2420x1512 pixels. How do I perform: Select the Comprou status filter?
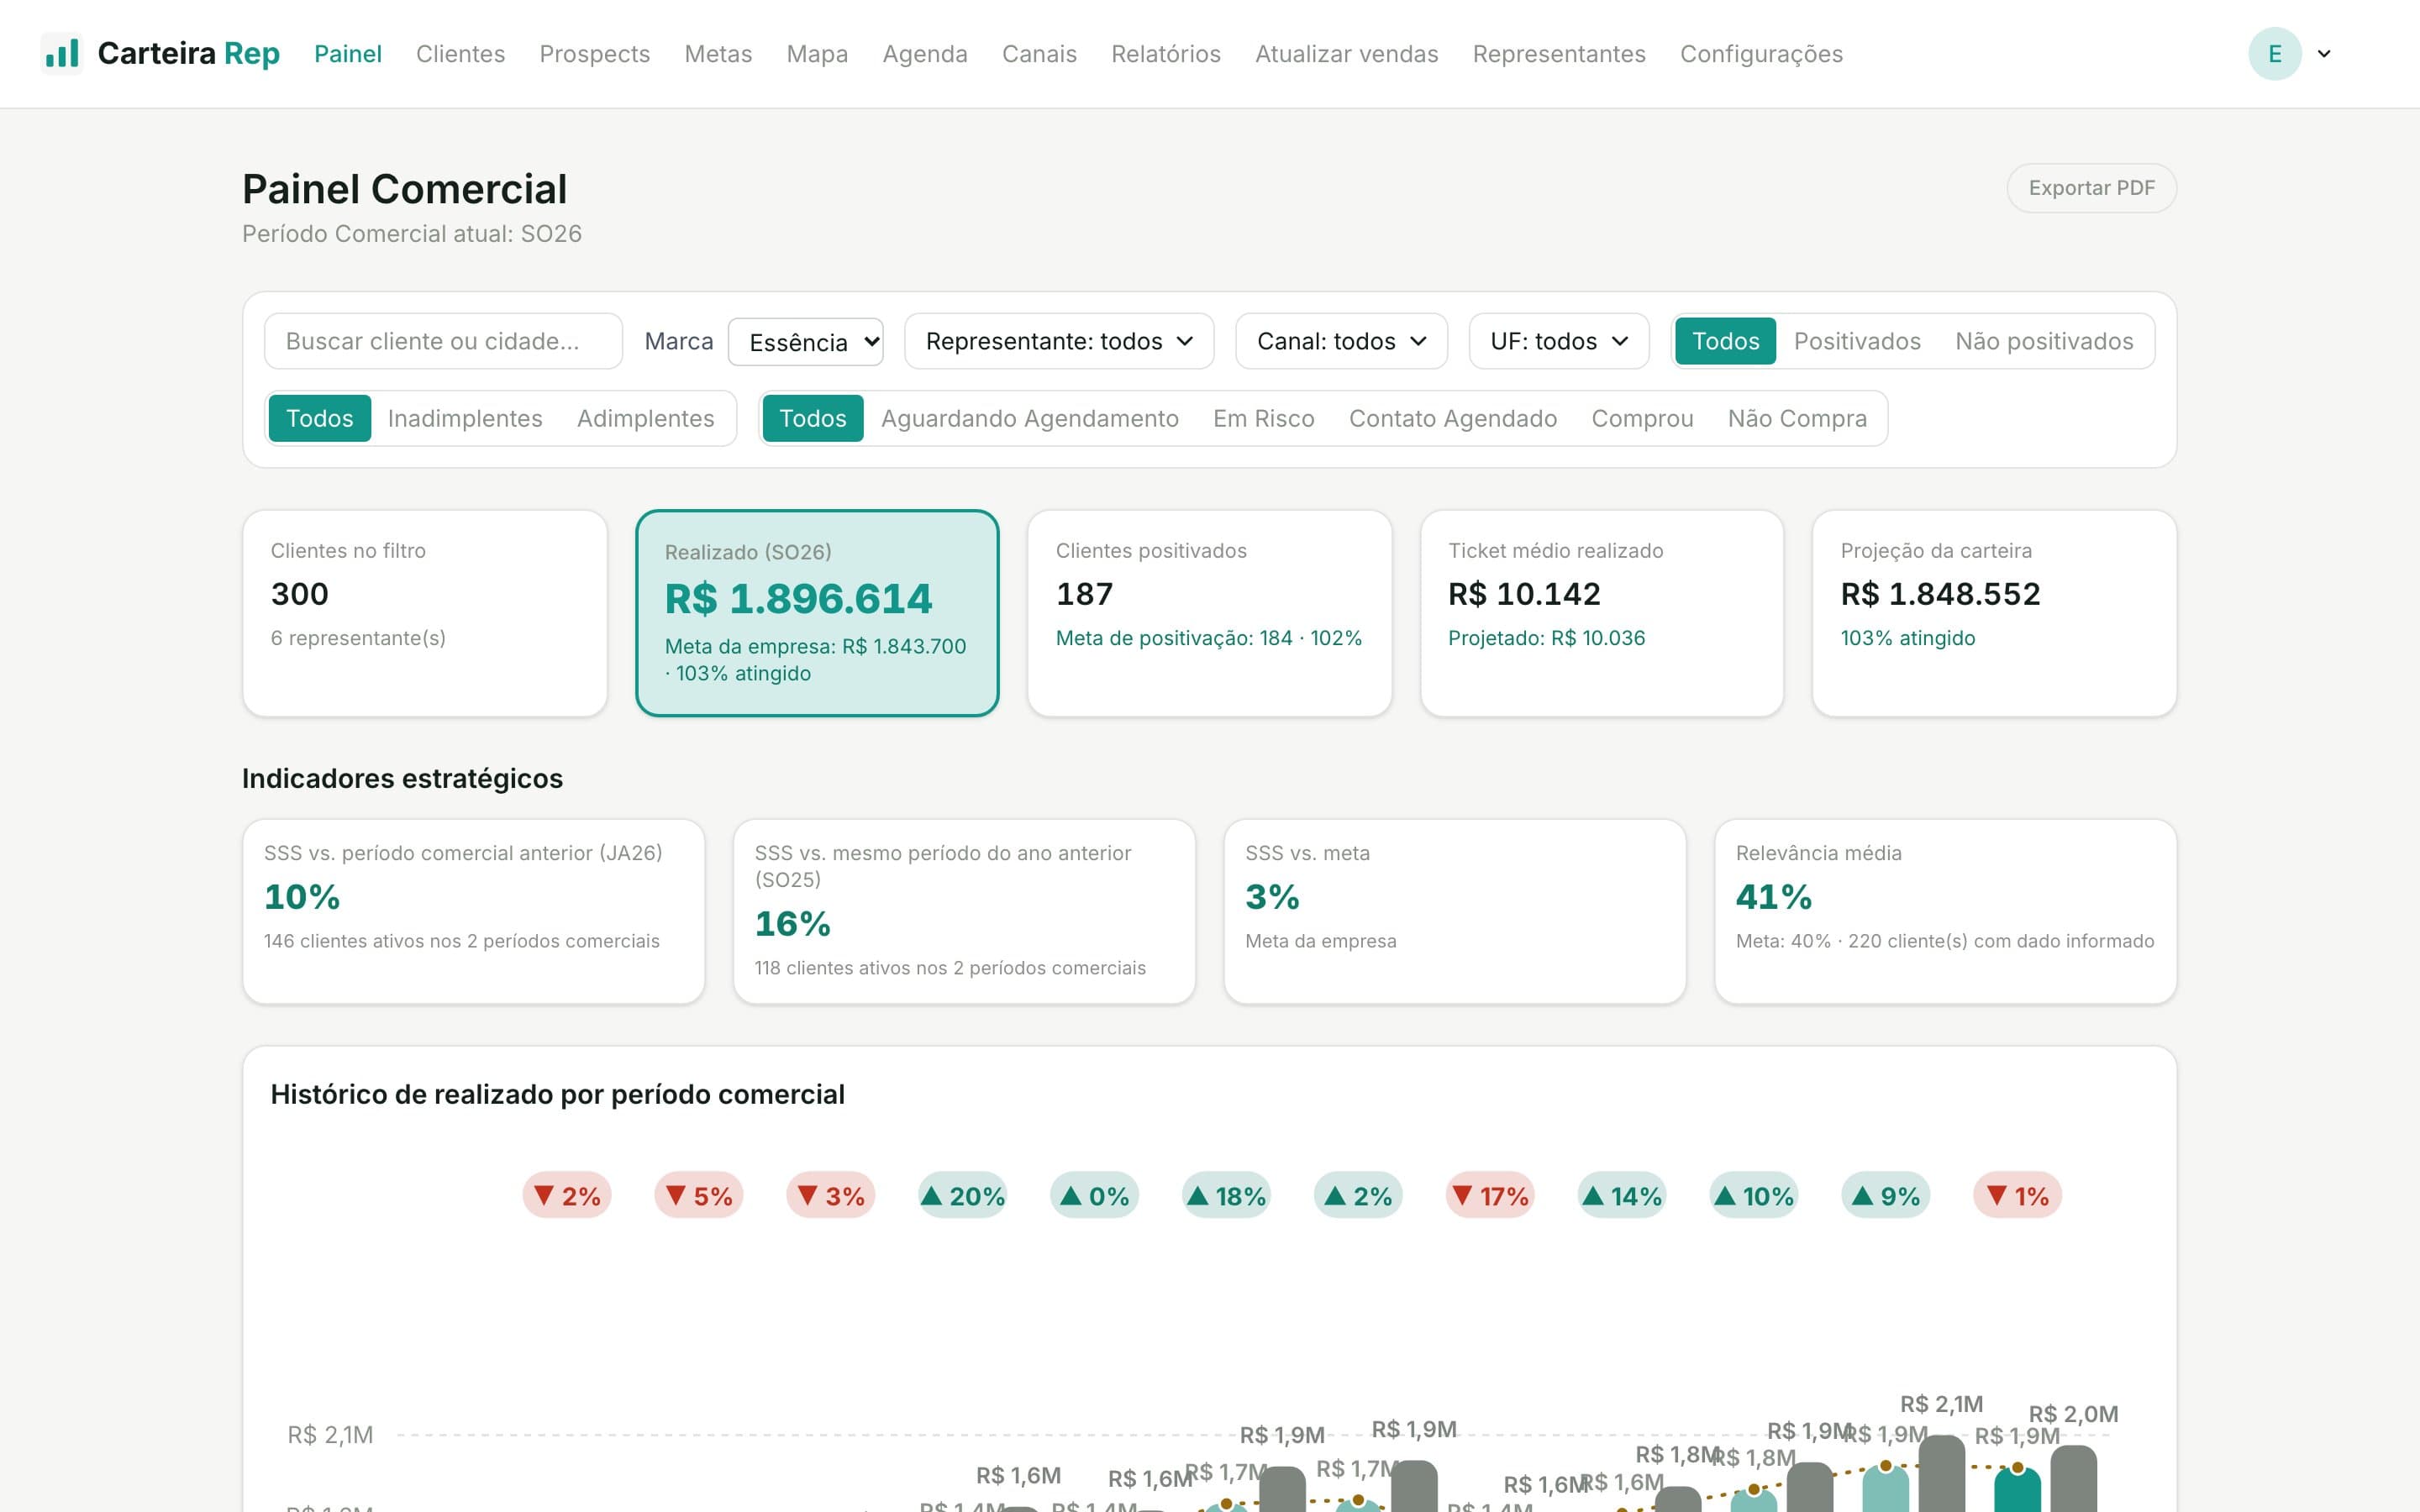[1642, 418]
